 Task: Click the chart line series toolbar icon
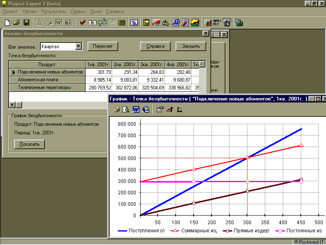pos(170,109)
